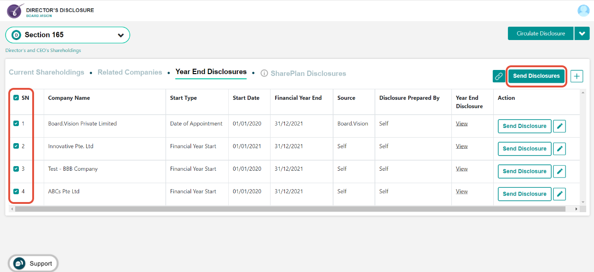Edit Board.Vision Private Limited with the pencil icon
The image size is (594, 272).
(559, 126)
